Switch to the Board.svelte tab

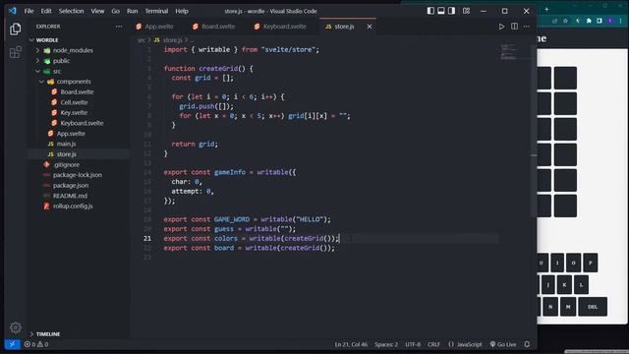214,27
